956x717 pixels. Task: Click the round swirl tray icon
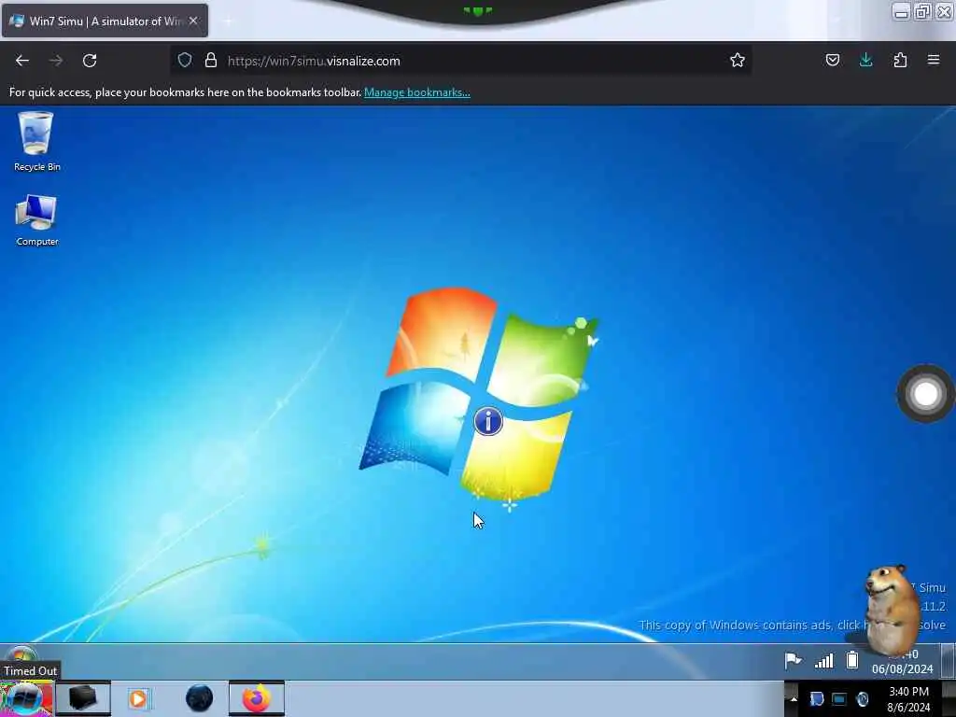[x=863, y=698]
